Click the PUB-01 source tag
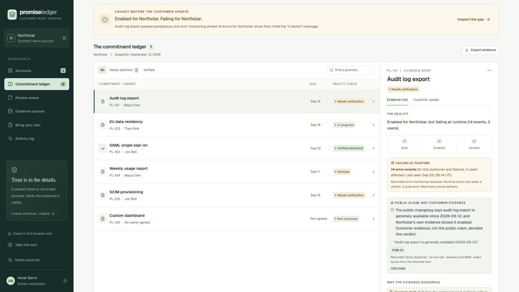 click(397, 250)
